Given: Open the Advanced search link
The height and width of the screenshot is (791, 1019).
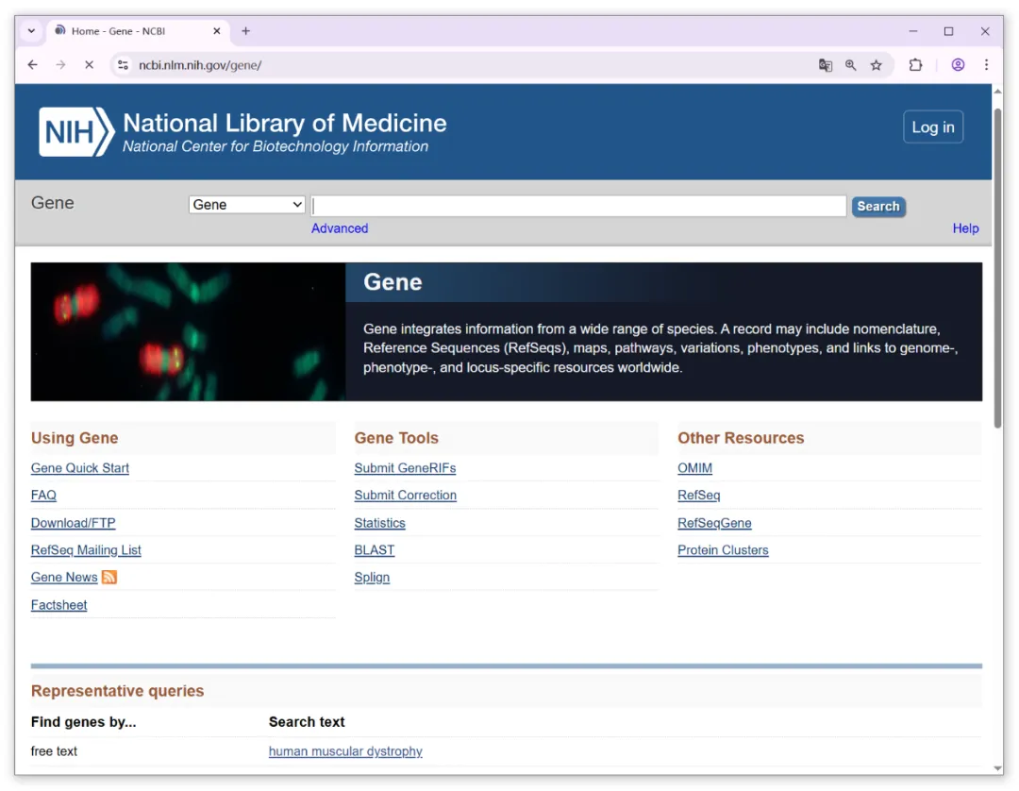Looking at the screenshot, I should coord(340,228).
